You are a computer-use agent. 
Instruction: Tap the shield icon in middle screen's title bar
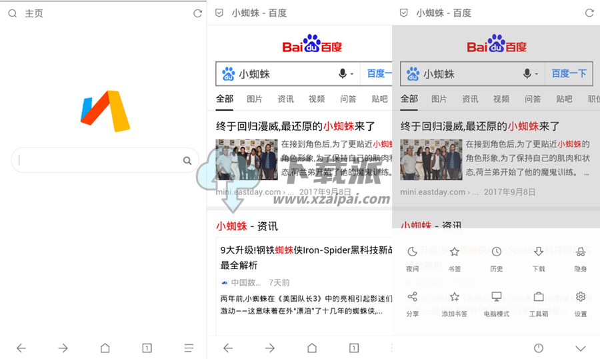(219, 13)
